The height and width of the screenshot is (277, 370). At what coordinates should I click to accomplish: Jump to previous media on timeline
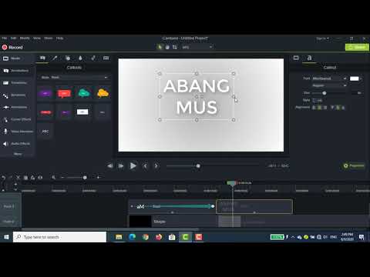click(145, 166)
